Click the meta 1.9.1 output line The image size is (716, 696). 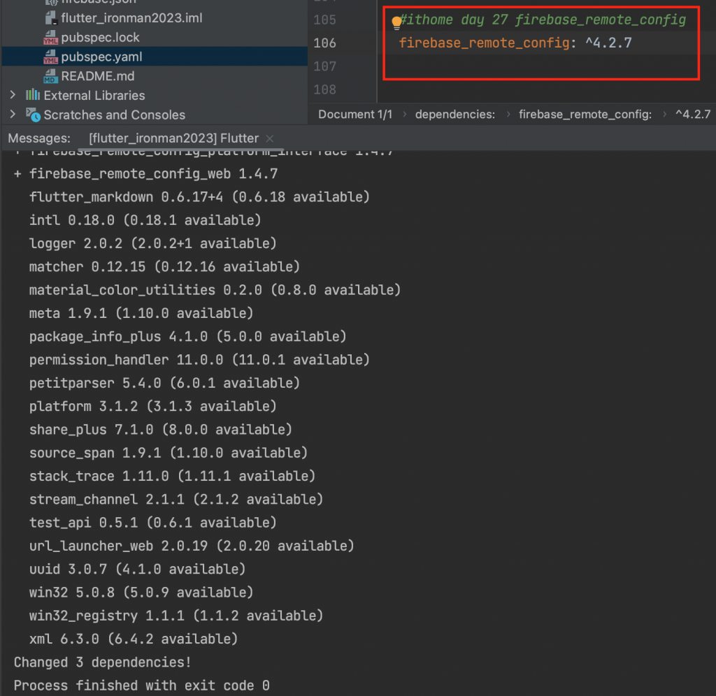pos(141,313)
